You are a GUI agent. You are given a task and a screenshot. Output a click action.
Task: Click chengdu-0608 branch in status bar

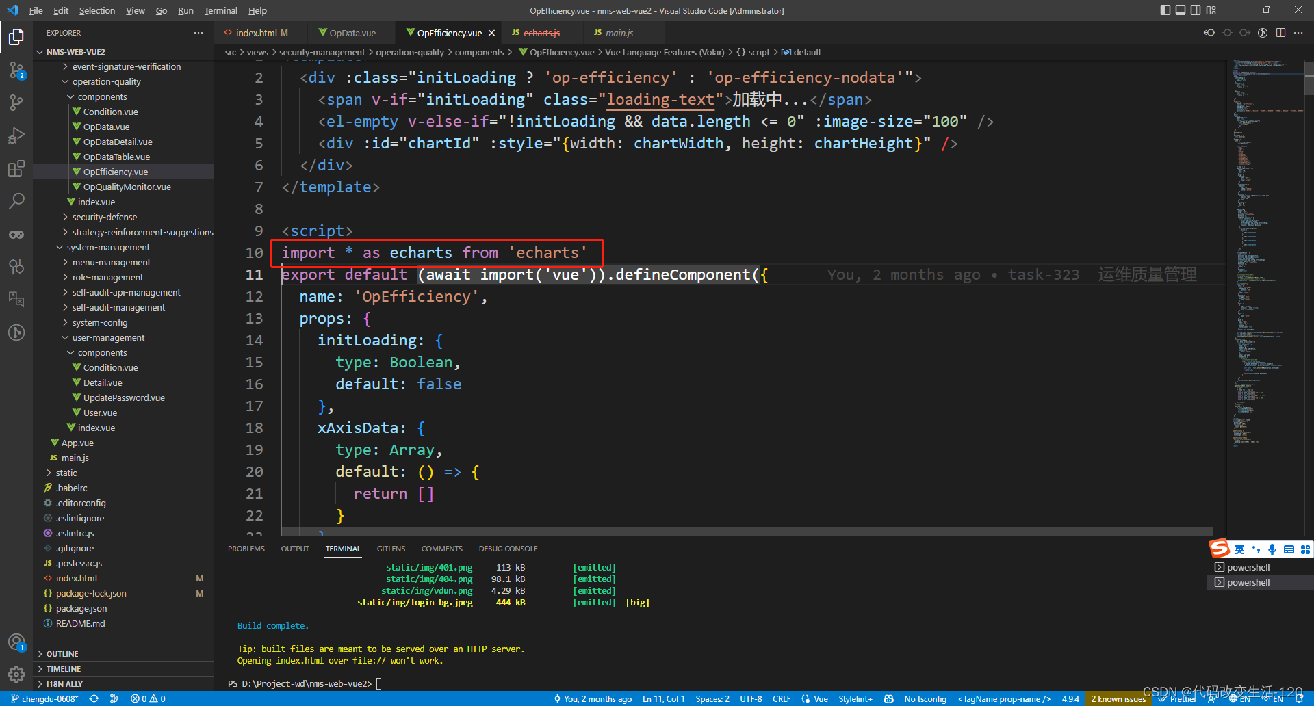(x=44, y=698)
